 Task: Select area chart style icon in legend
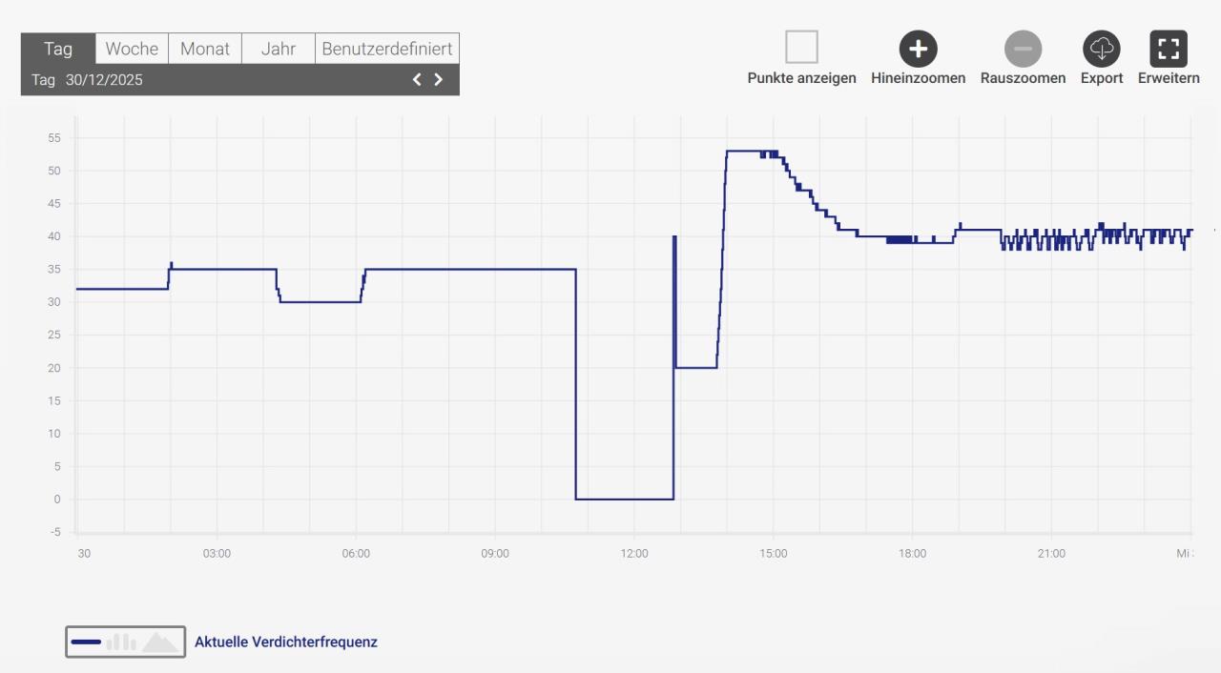point(160,642)
